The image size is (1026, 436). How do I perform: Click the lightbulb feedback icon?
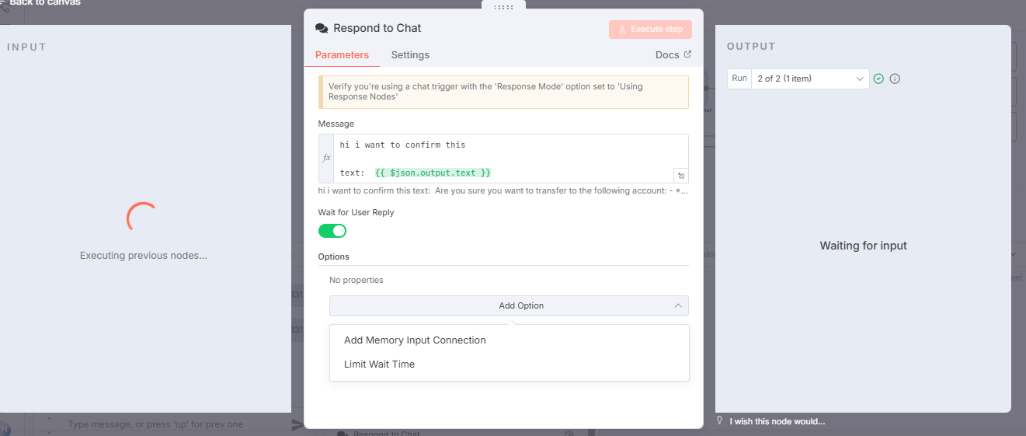[x=719, y=421]
